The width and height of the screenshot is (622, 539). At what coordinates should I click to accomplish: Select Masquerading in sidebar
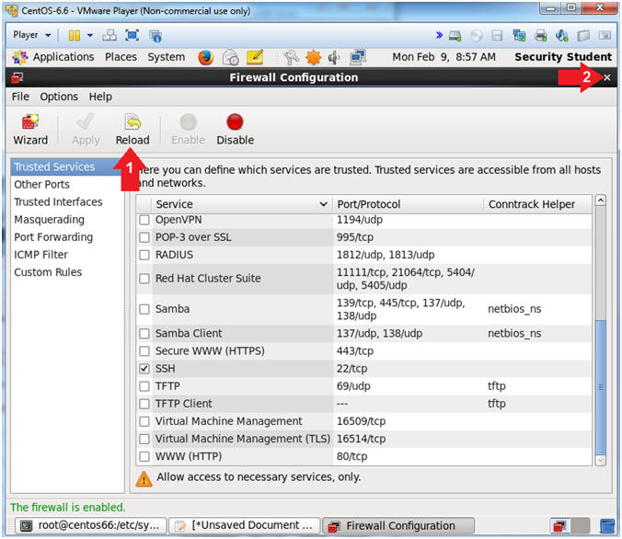click(67, 219)
